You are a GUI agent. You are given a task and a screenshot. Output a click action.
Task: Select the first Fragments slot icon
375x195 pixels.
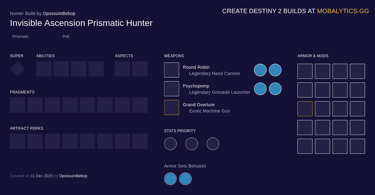pyautogui.click(x=17, y=105)
